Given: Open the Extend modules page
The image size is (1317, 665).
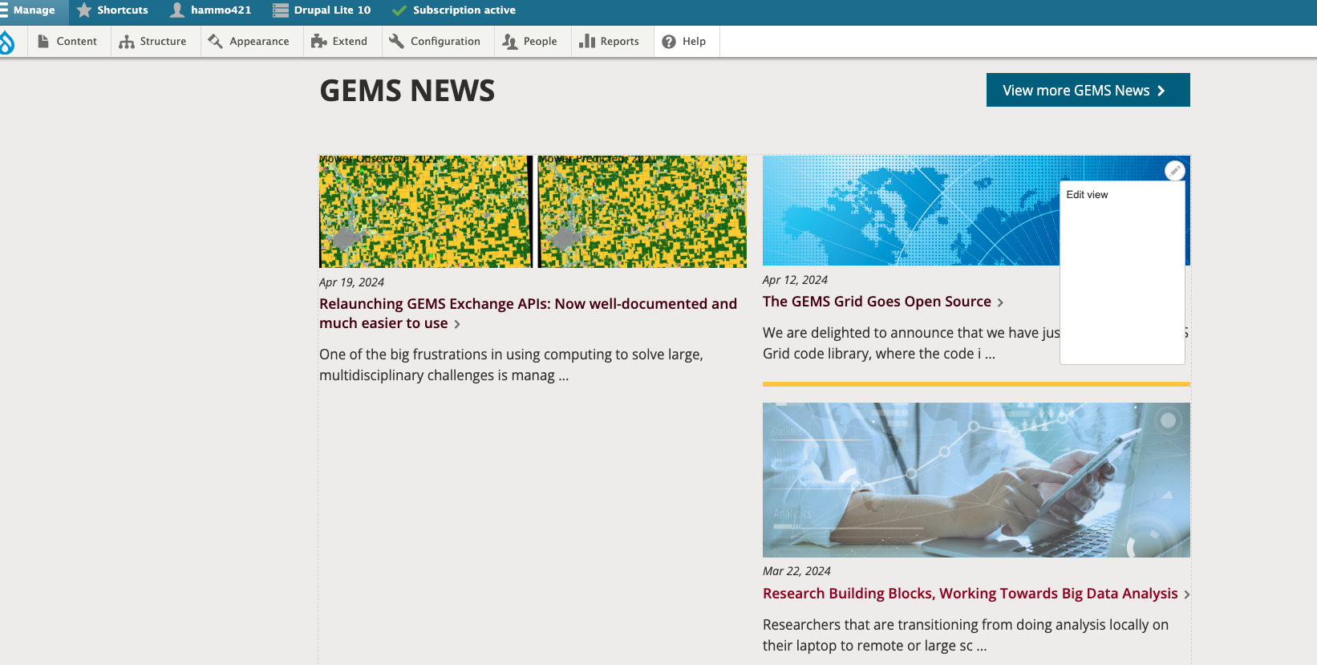Looking at the screenshot, I should click(x=339, y=42).
